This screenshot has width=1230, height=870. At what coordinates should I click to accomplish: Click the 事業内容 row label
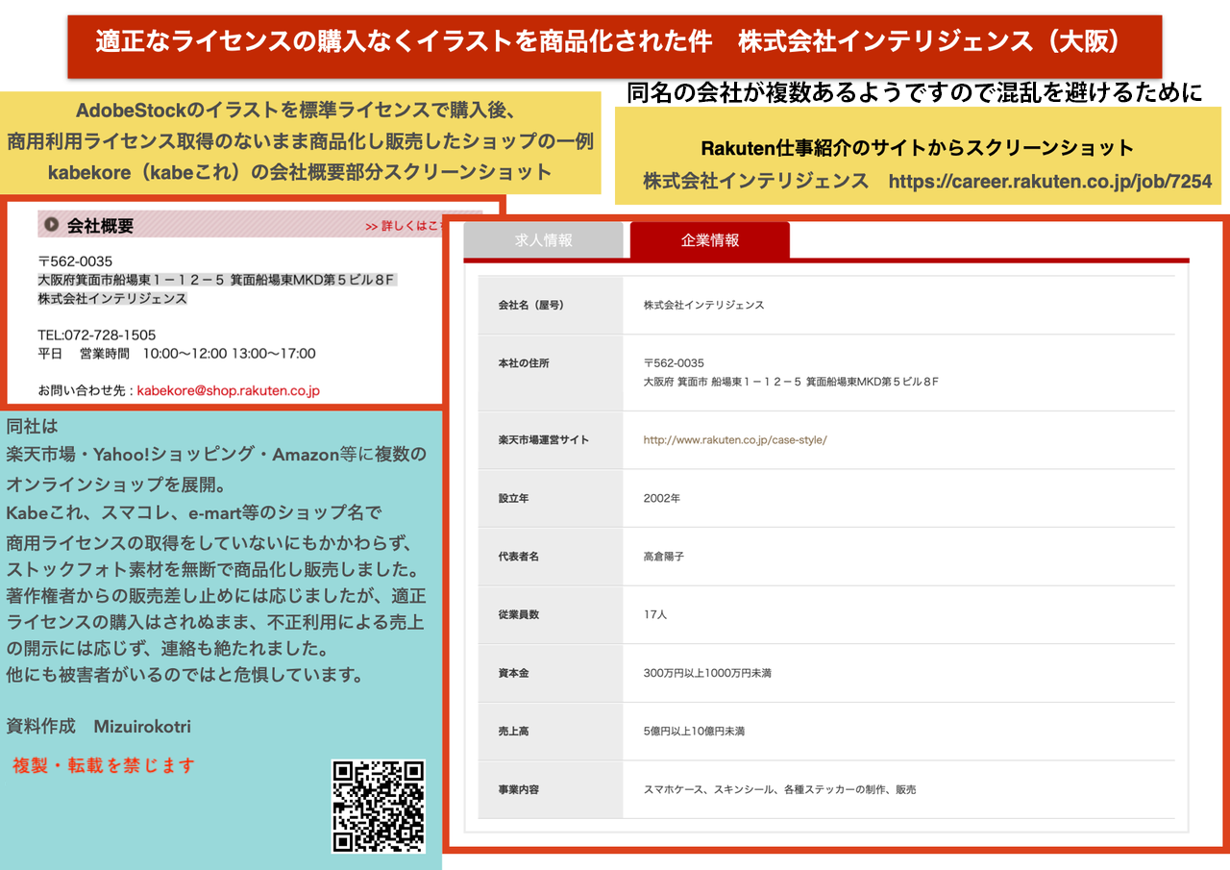pos(517,789)
